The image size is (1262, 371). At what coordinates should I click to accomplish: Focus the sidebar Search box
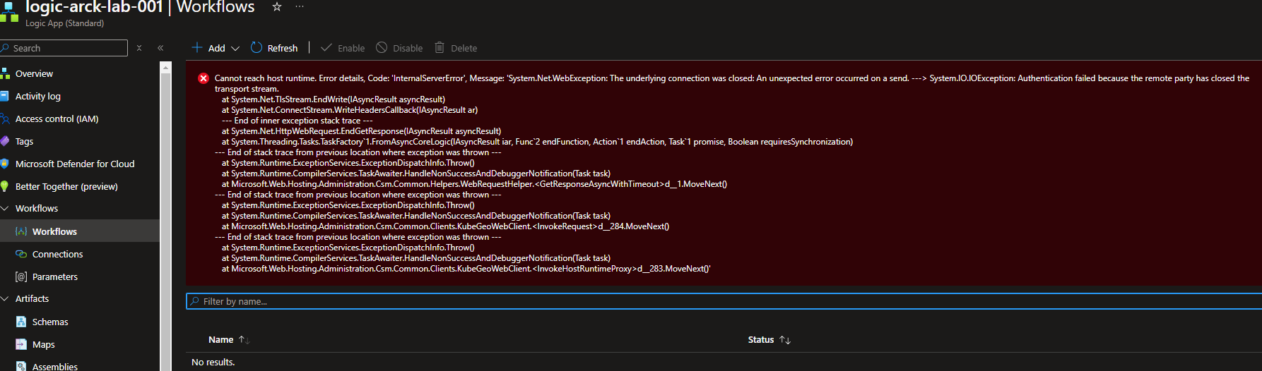tap(64, 48)
